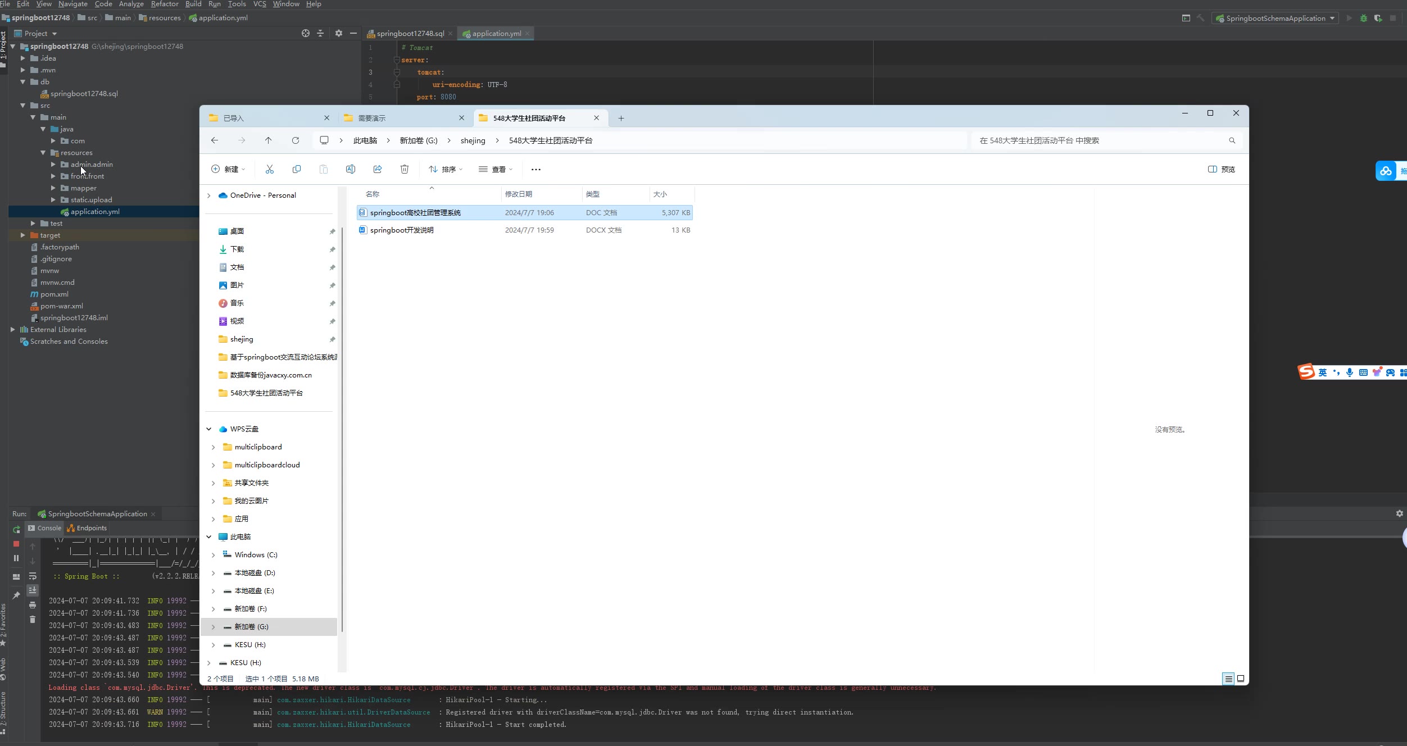This screenshot has height=746, width=1407.
Task: Expand the Windows (C:) drive node
Action: (x=214, y=555)
